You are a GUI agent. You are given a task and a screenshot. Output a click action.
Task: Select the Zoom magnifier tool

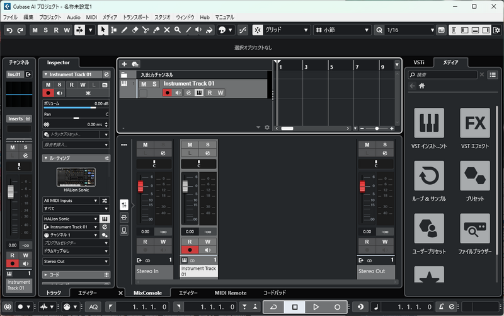(178, 30)
